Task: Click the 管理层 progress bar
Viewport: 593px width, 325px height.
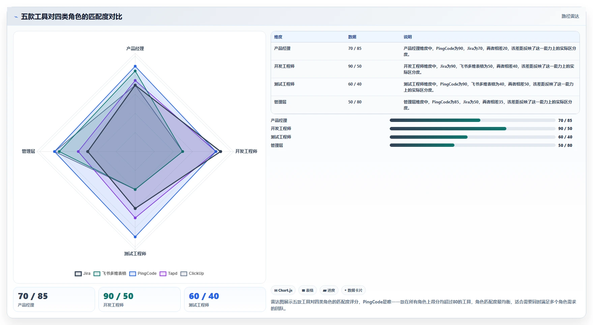Action: 472,145
